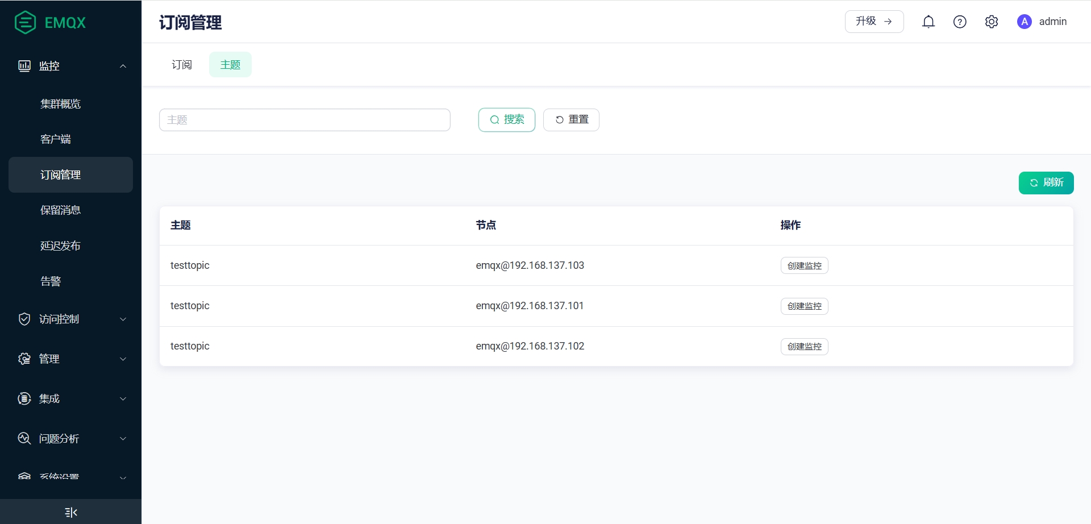Click the admin user avatar
The width and height of the screenshot is (1091, 524).
[x=1024, y=22]
